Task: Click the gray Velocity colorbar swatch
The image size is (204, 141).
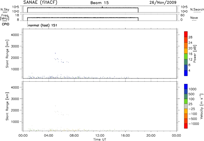Action: click(x=186, y=106)
